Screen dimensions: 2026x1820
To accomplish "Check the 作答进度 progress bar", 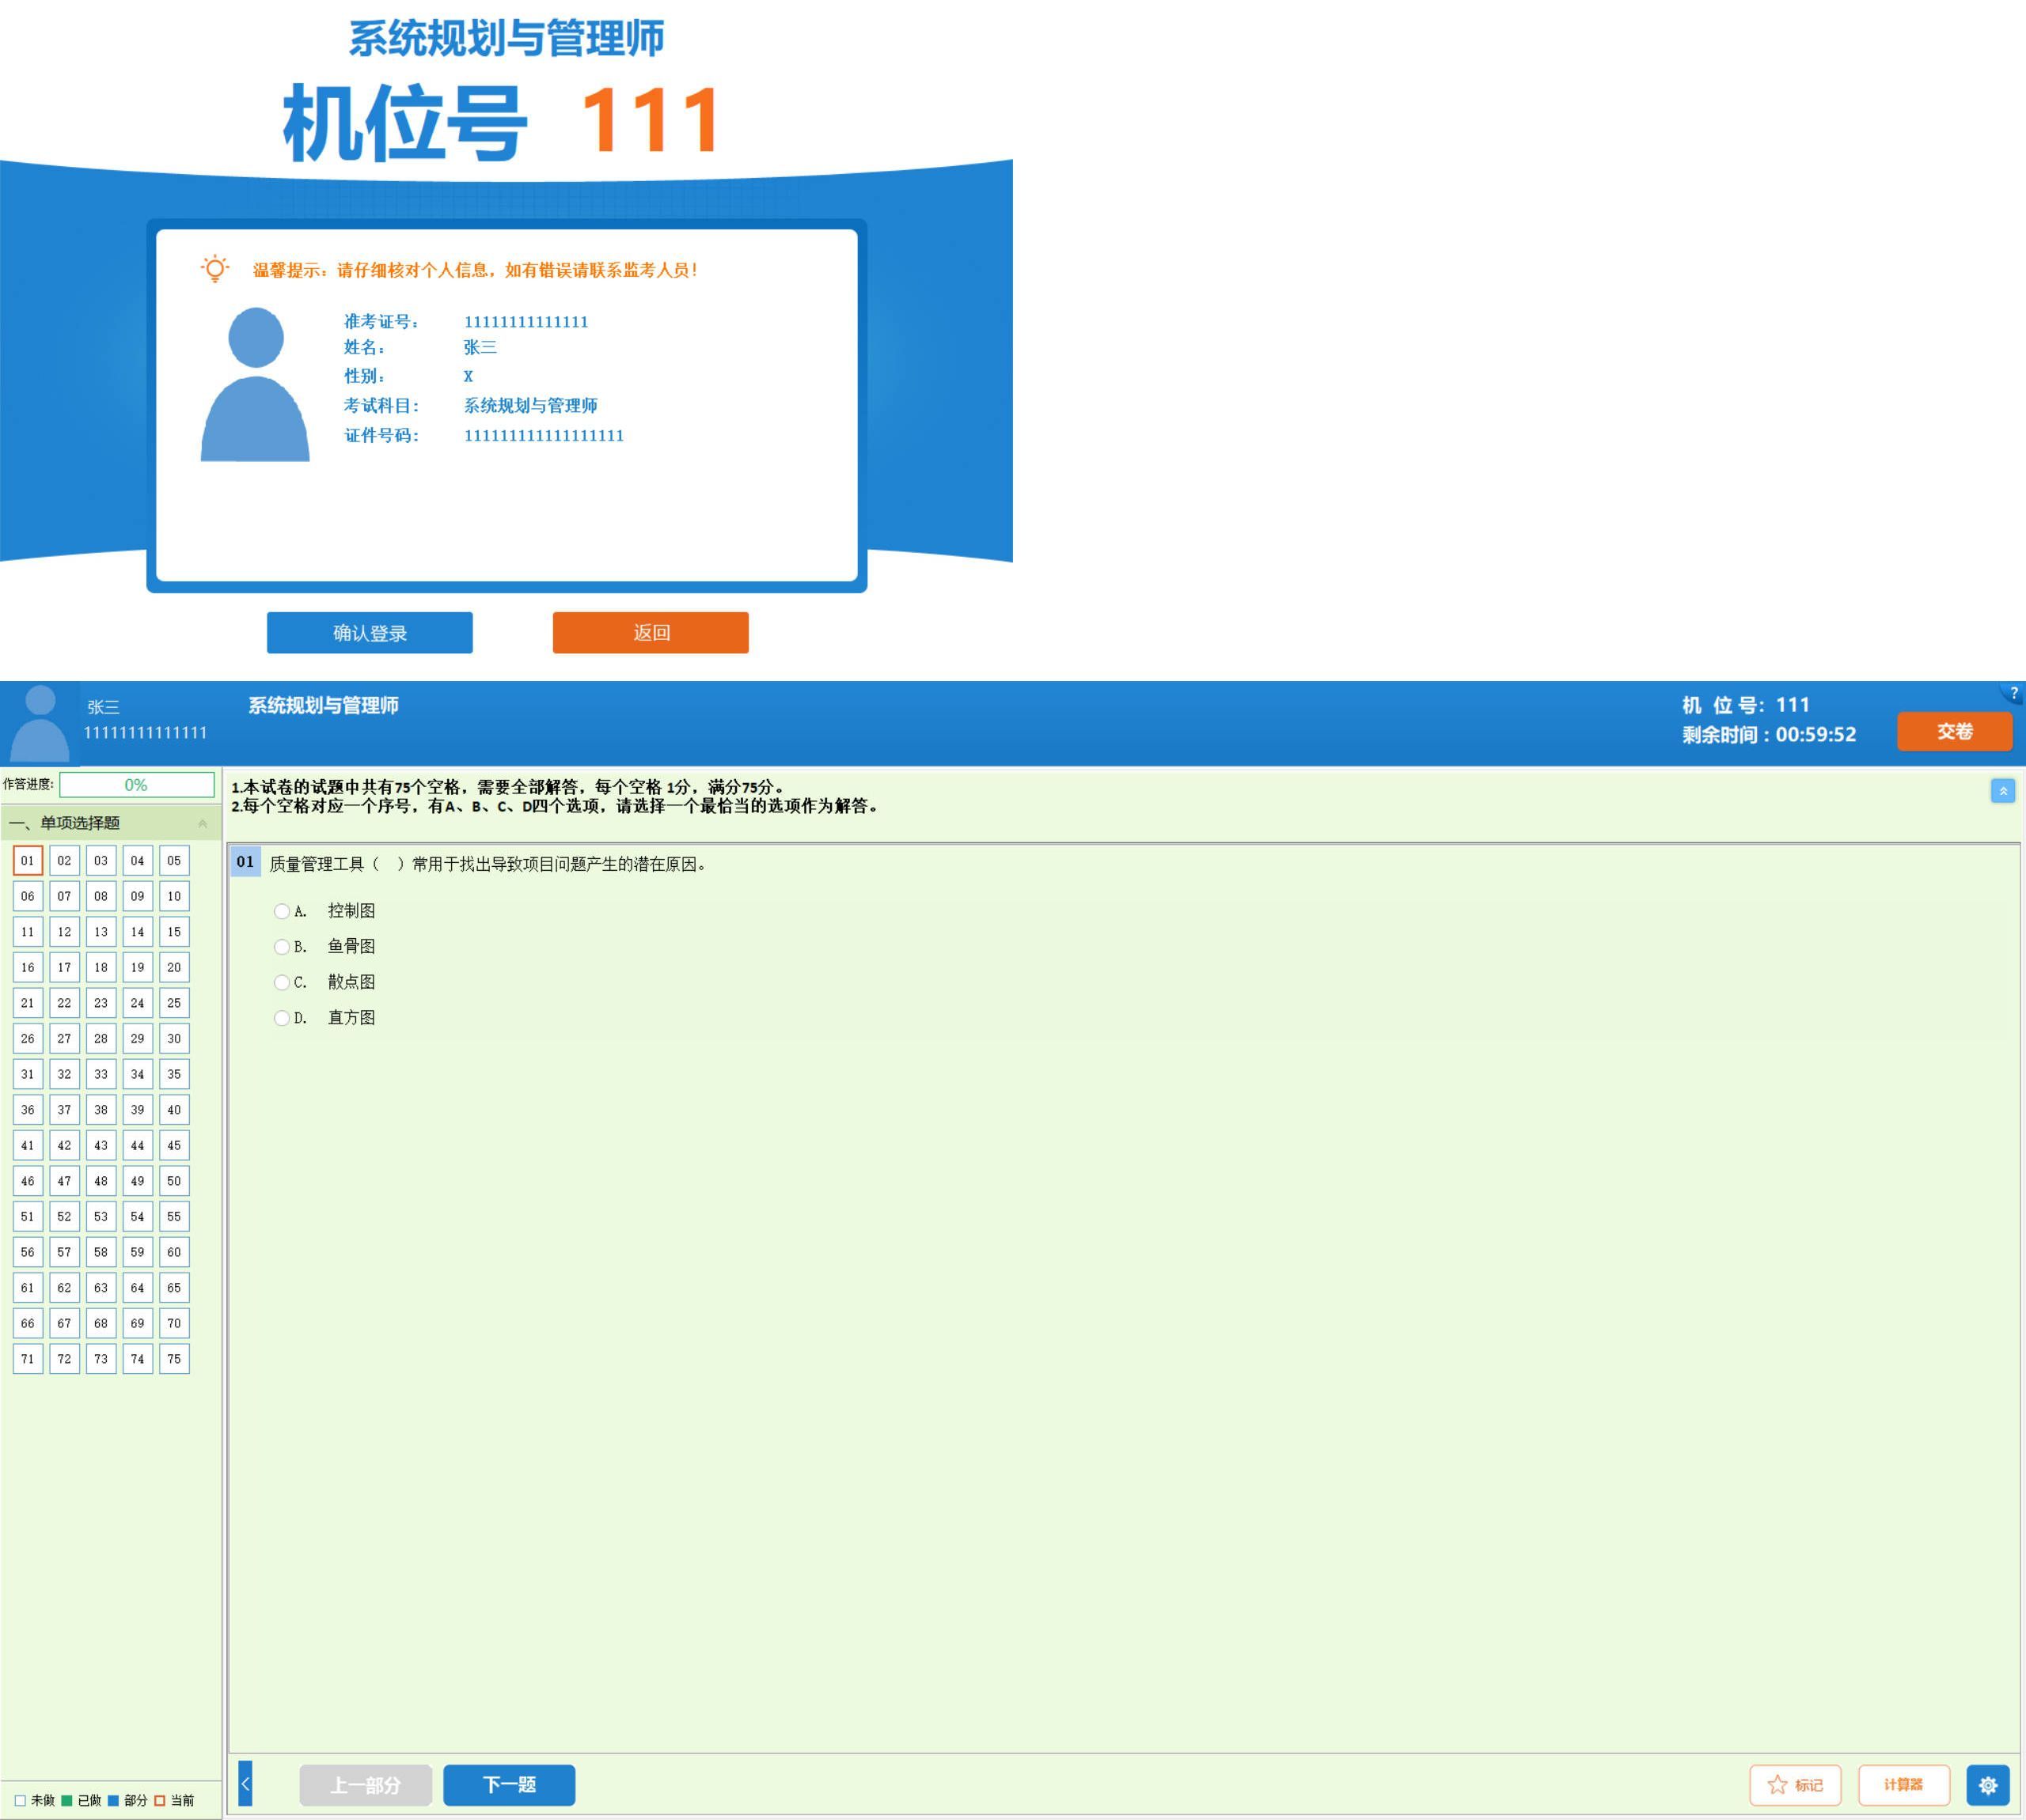I will (136, 785).
